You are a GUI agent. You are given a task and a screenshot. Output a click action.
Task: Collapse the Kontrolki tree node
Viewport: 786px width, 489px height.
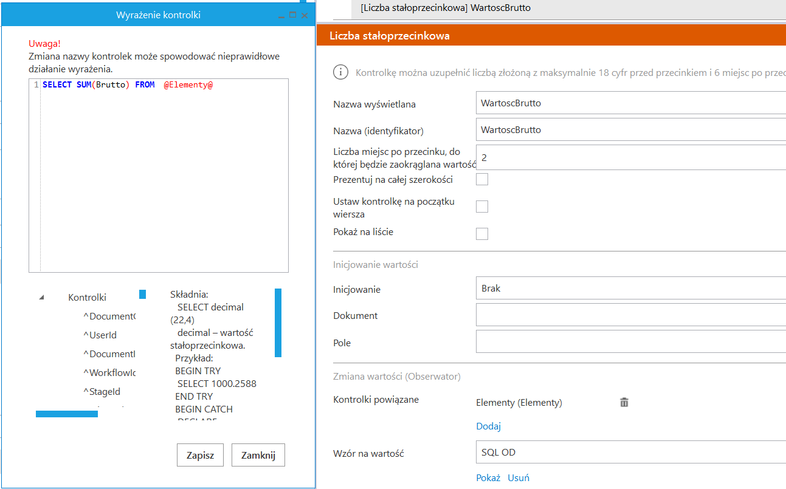(x=42, y=298)
